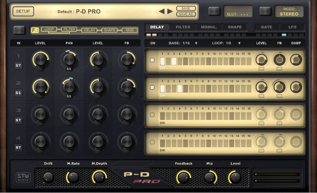Switch to the GATE tab
Screen dimensions: 317x193
click(266, 27)
